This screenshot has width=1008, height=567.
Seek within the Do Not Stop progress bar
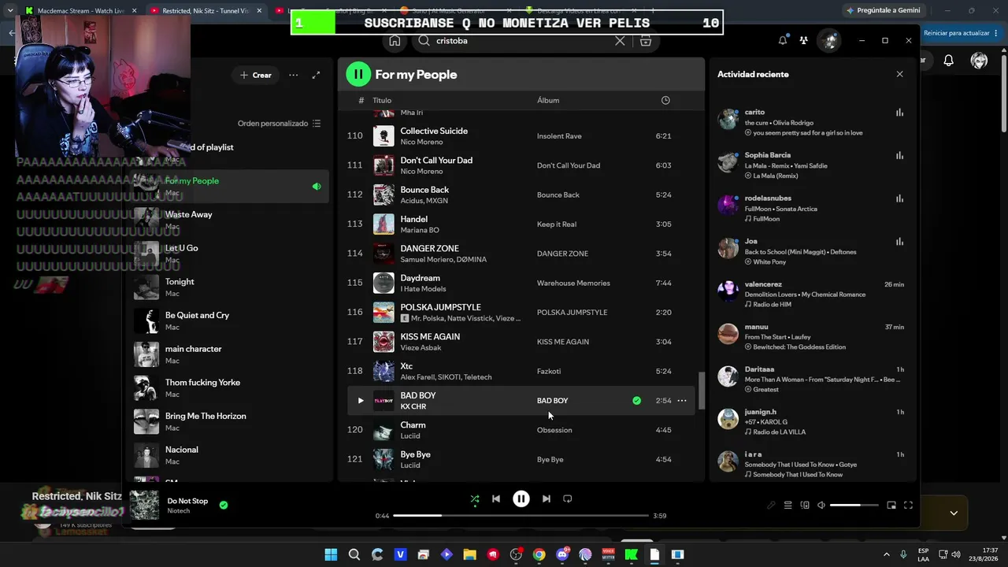(521, 516)
